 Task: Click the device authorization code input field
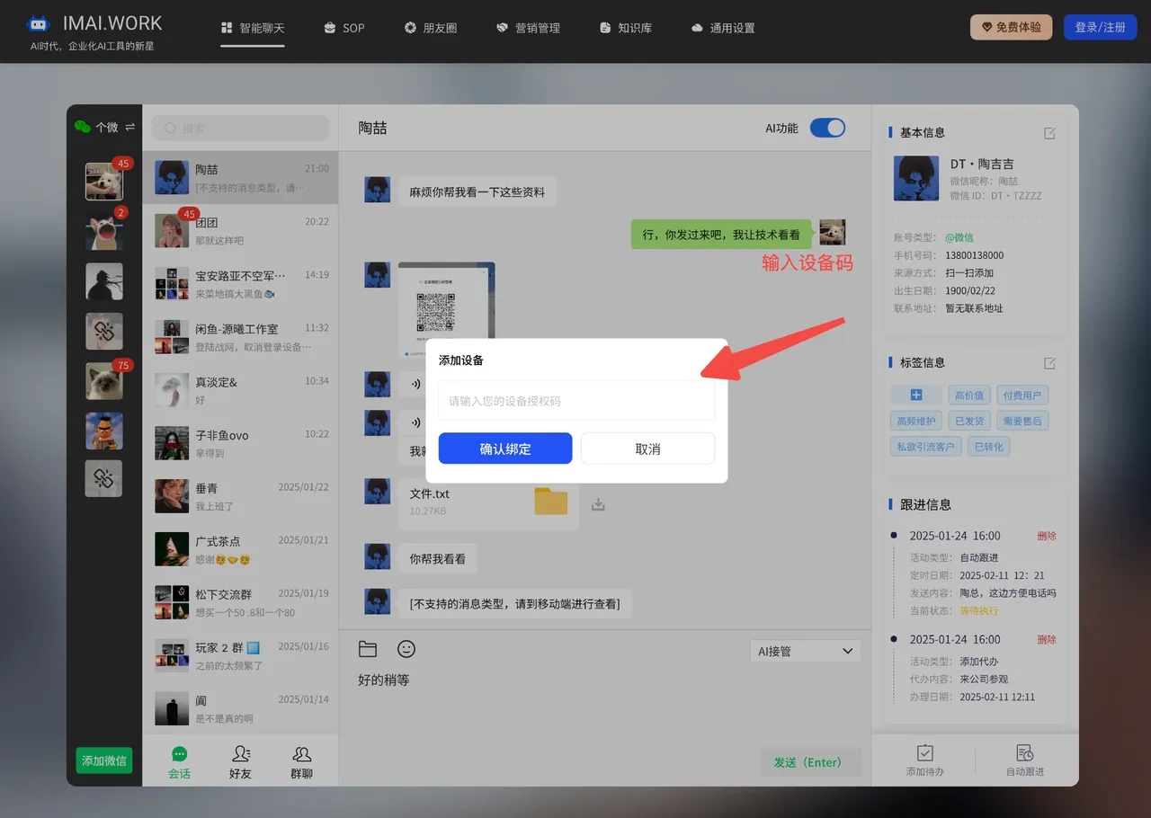tap(576, 401)
